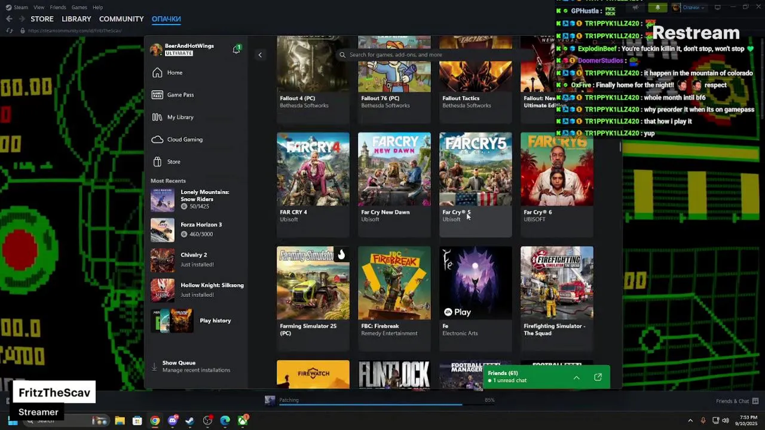Pop out the Friends panel

point(598,377)
